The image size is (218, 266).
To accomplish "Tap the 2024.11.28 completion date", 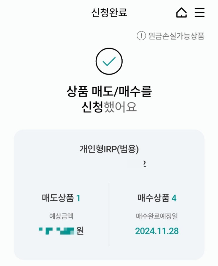I will pyautogui.click(x=157, y=231).
